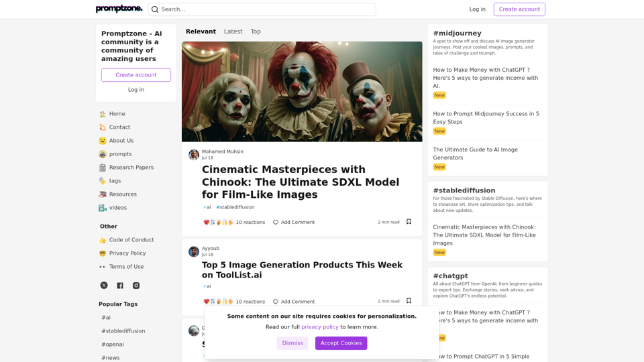Click Create account in the sidebar card
The height and width of the screenshot is (362, 644).
point(136,75)
